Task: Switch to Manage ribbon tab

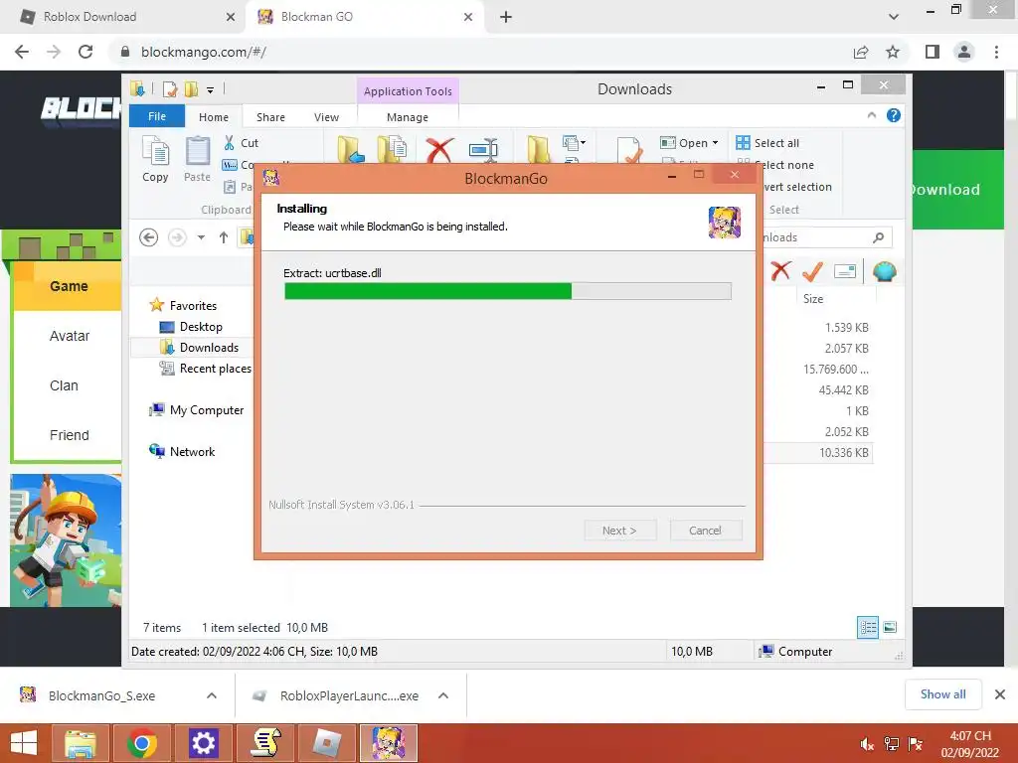Action: 408,117
